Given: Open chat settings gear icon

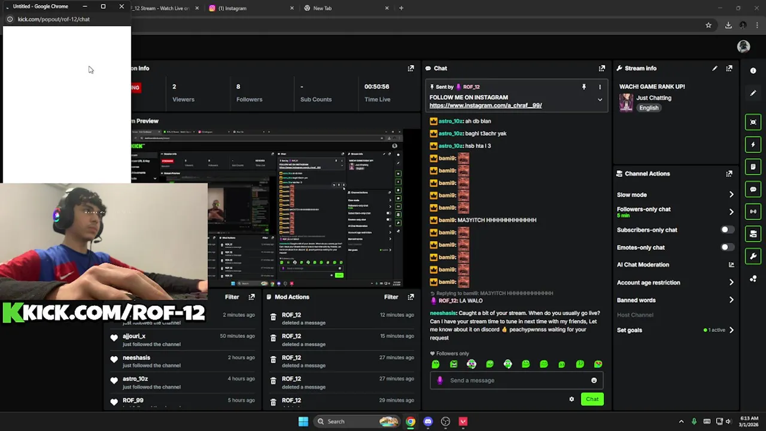Looking at the screenshot, I should 572,399.
